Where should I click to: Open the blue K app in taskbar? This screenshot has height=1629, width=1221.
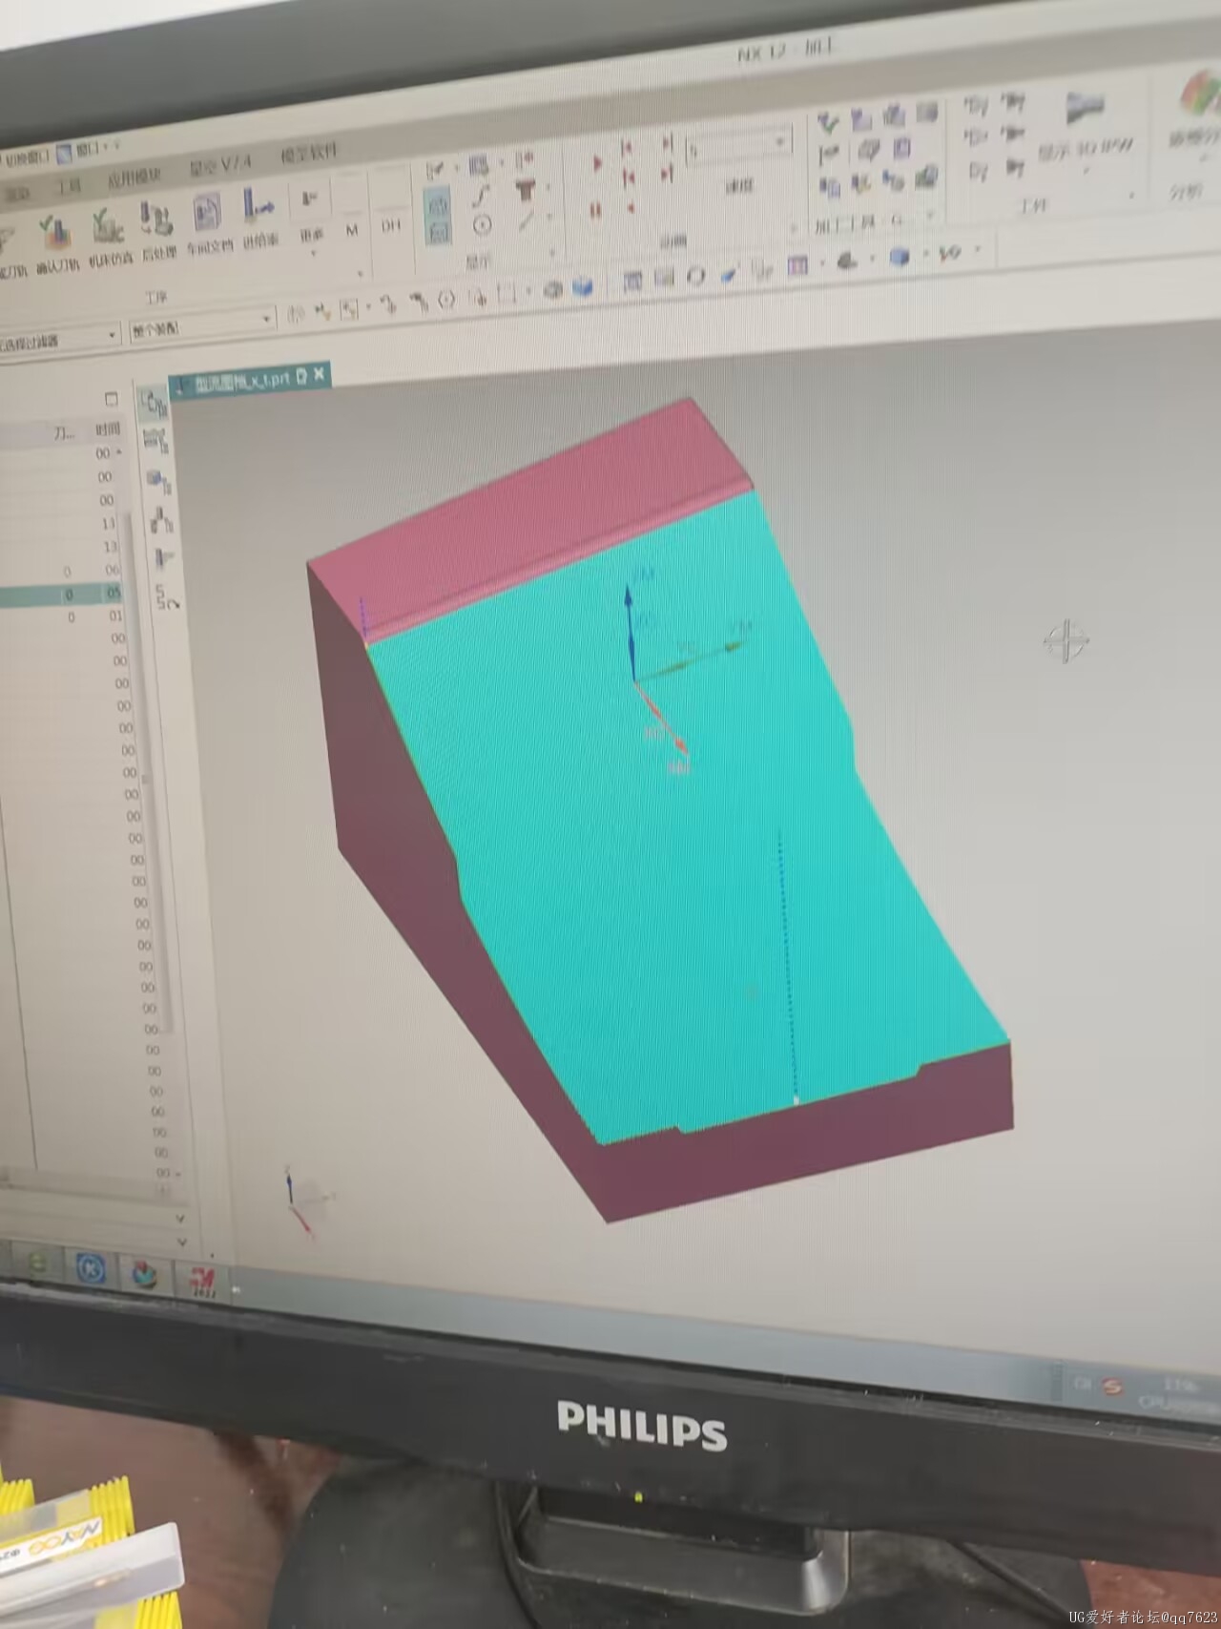point(90,1267)
